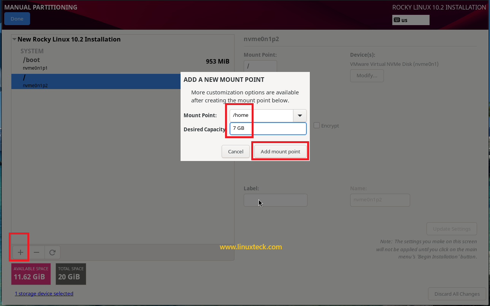Click the VMware Virtual NVMe Disk text
Screen dimensions: 490x306
(x=394, y=64)
